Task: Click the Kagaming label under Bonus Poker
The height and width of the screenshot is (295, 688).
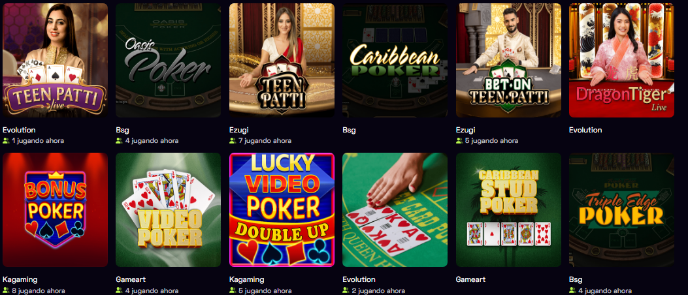Action: [x=20, y=279]
